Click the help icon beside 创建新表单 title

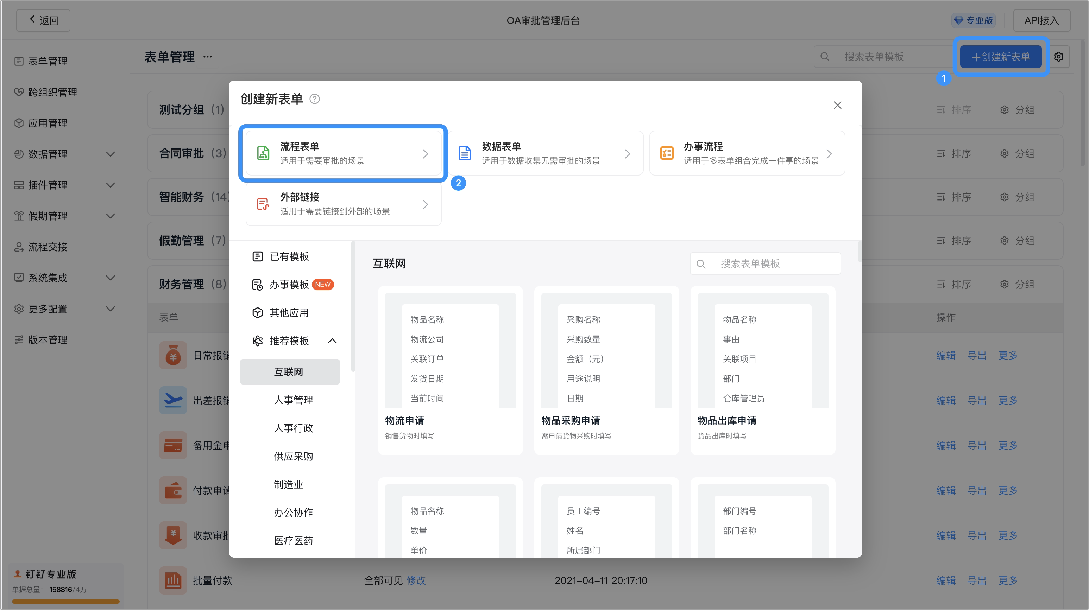click(x=315, y=99)
